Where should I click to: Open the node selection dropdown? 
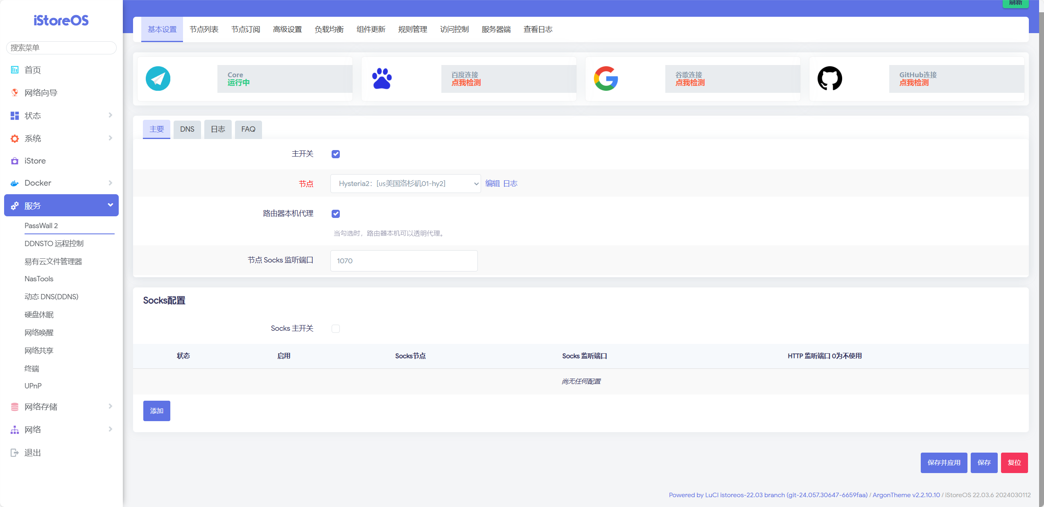point(405,184)
